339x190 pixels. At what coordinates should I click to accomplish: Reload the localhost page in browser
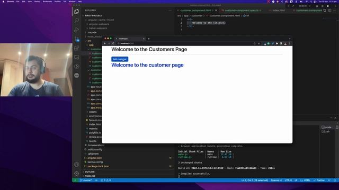click(113, 43)
